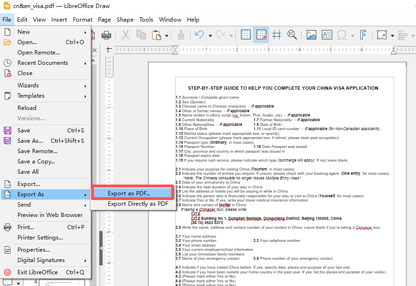Screen dimensions: 416x286
Task: Click the Paste clipboard icon
Action: point(157,35)
